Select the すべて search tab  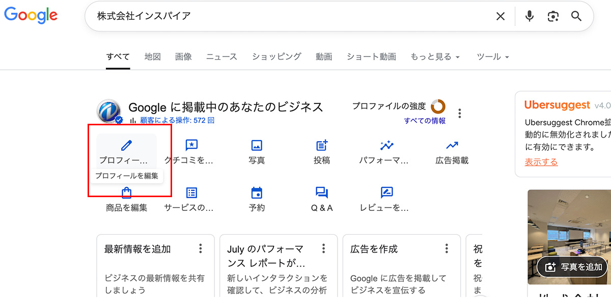pos(118,57)
